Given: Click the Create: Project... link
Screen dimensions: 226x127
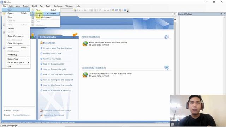Looking at the screenshot, I should pos(17,110).
